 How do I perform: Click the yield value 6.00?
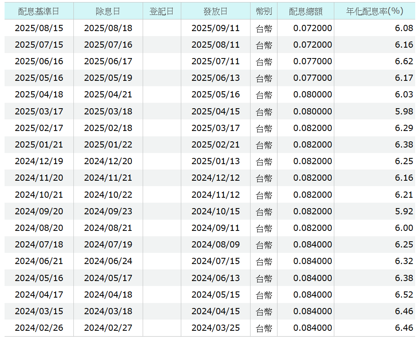[x=404, y=228]
